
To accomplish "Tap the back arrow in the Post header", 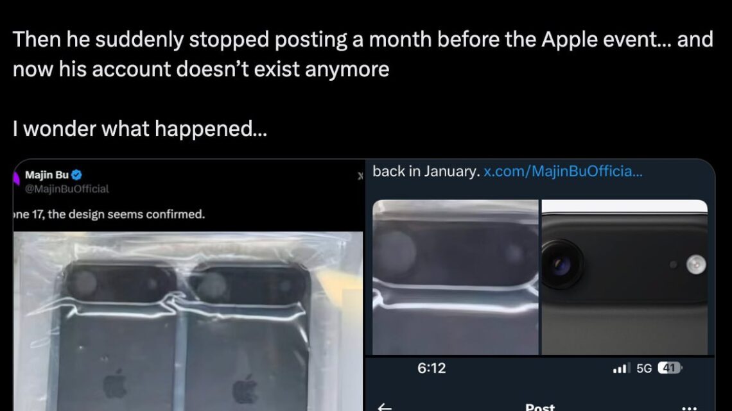I will tap(385, 407).
